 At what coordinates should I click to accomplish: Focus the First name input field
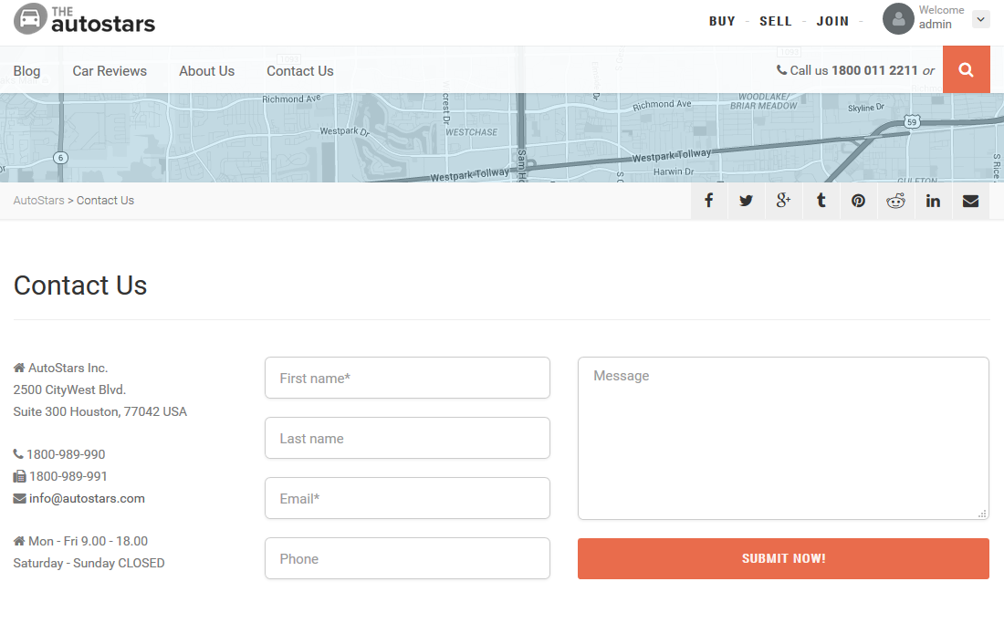[x=407, y=378]
